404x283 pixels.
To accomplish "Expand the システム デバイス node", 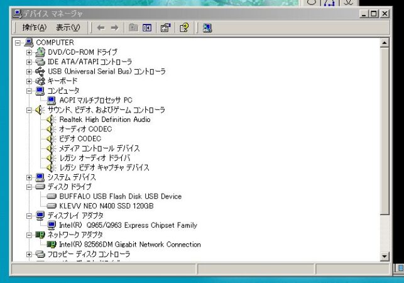I will tap(29, 177).
